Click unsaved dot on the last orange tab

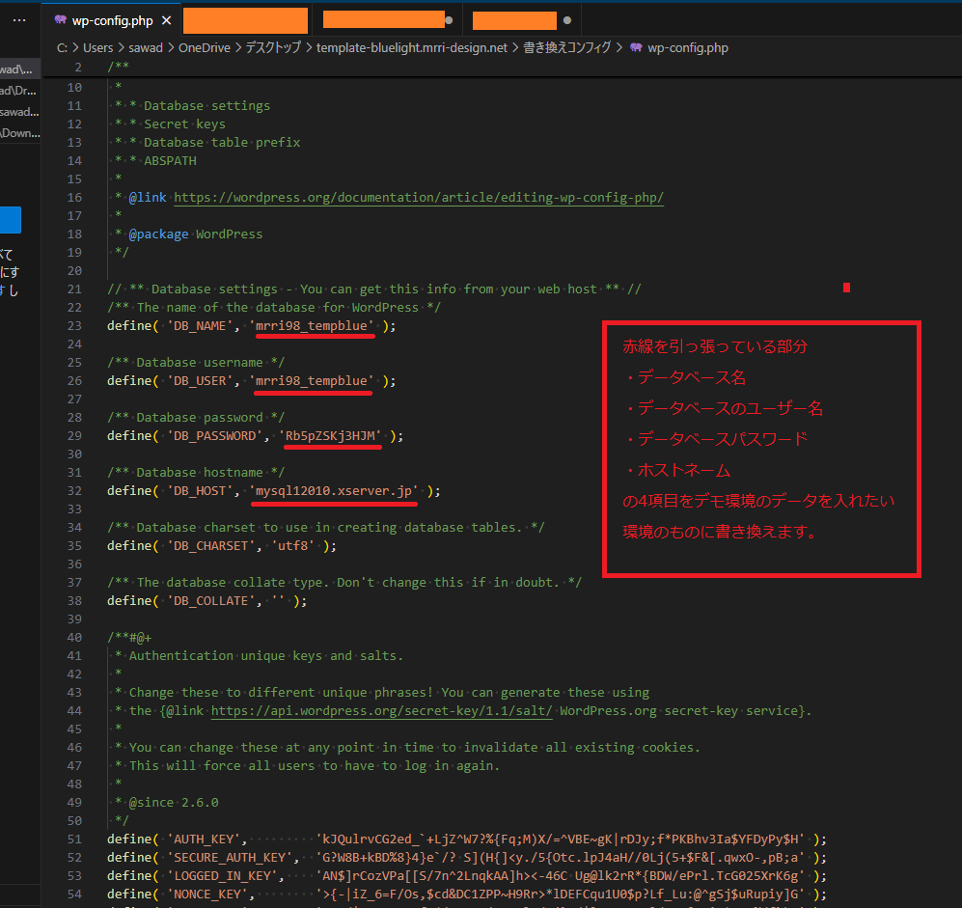[x=566, y=20]
